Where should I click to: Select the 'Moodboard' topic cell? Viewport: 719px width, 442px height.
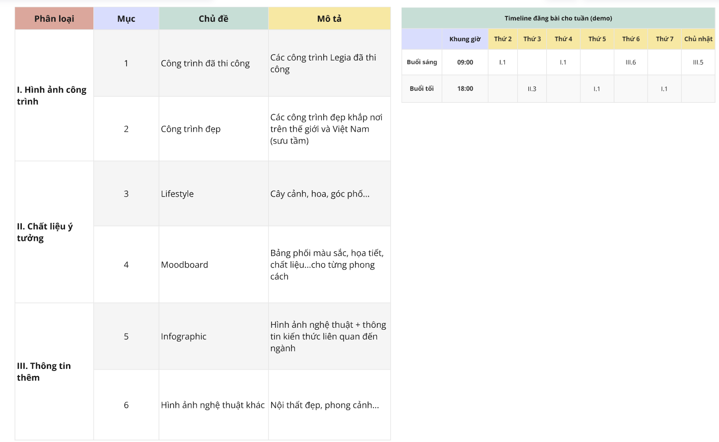click(x=214, y=265)
